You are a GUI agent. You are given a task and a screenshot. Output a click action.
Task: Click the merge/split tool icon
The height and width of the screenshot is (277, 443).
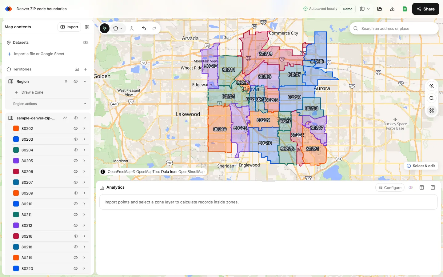point(132,28)
